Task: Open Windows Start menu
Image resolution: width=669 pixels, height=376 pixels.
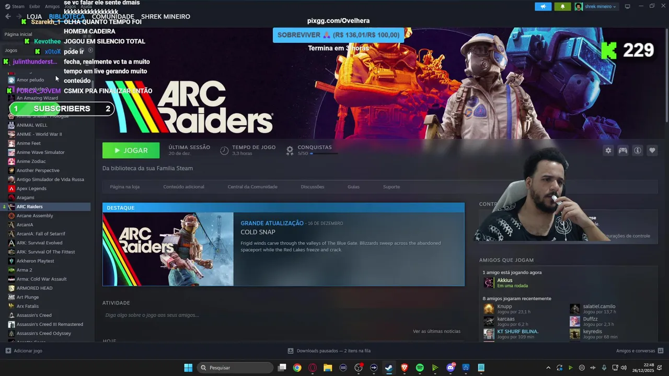Action: [188, 368]
